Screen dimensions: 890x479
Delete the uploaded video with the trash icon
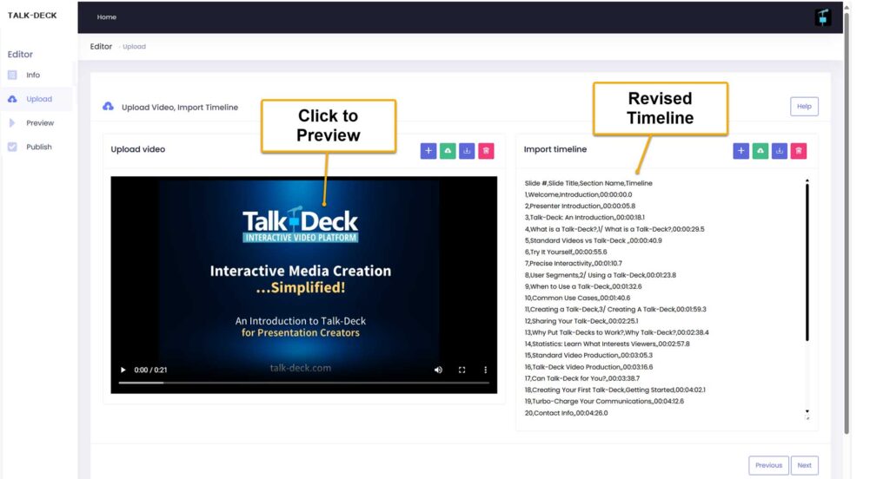pyautogui.click(x=486, y=151)
